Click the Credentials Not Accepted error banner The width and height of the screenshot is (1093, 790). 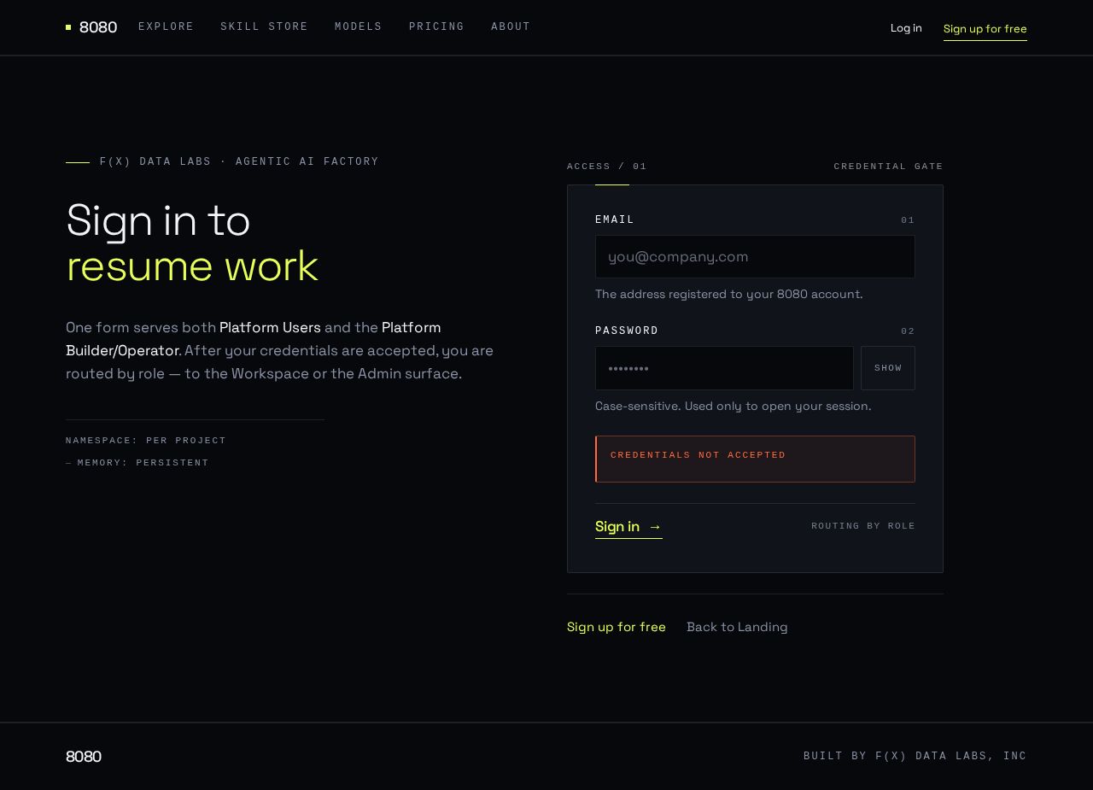(755, 459)
